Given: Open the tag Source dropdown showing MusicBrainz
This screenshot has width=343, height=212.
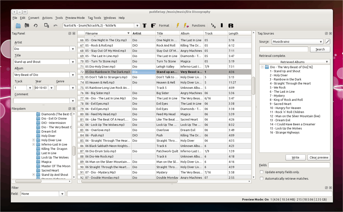Looking at the screenshot, I should click(x=297, y=42).
